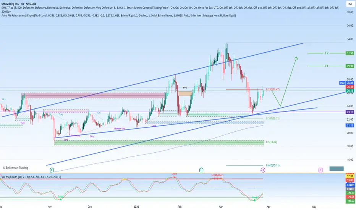This screenshot has height=210, width=356.
Task: Click the 2 Bottom Liq label near January
Action: [119, 129]
